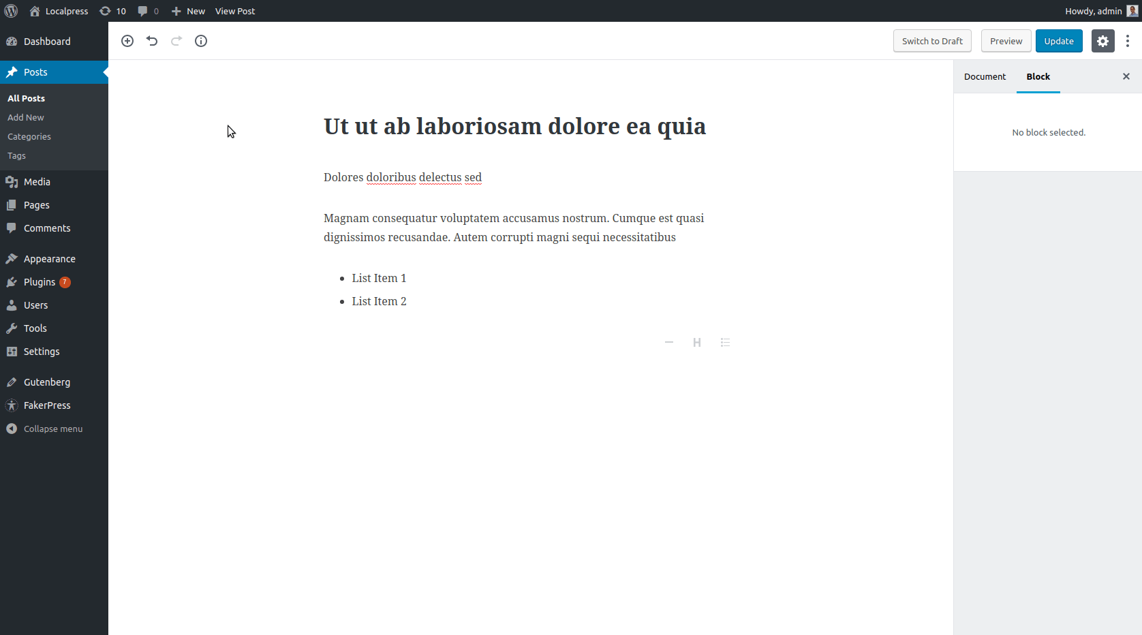Image resolution: width=1142 pixels, height=635 pixels.
Task: Open Categories submenu link
Action: click(29, 136)
